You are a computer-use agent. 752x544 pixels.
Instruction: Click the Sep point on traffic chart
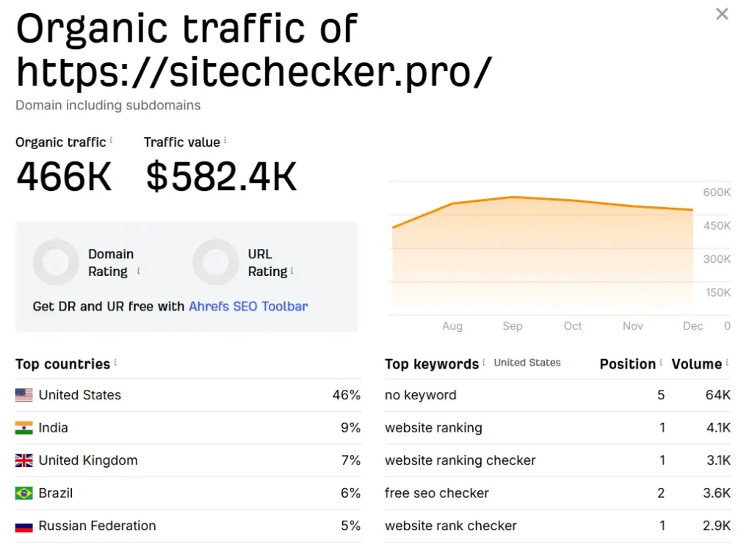coord(513,197)
